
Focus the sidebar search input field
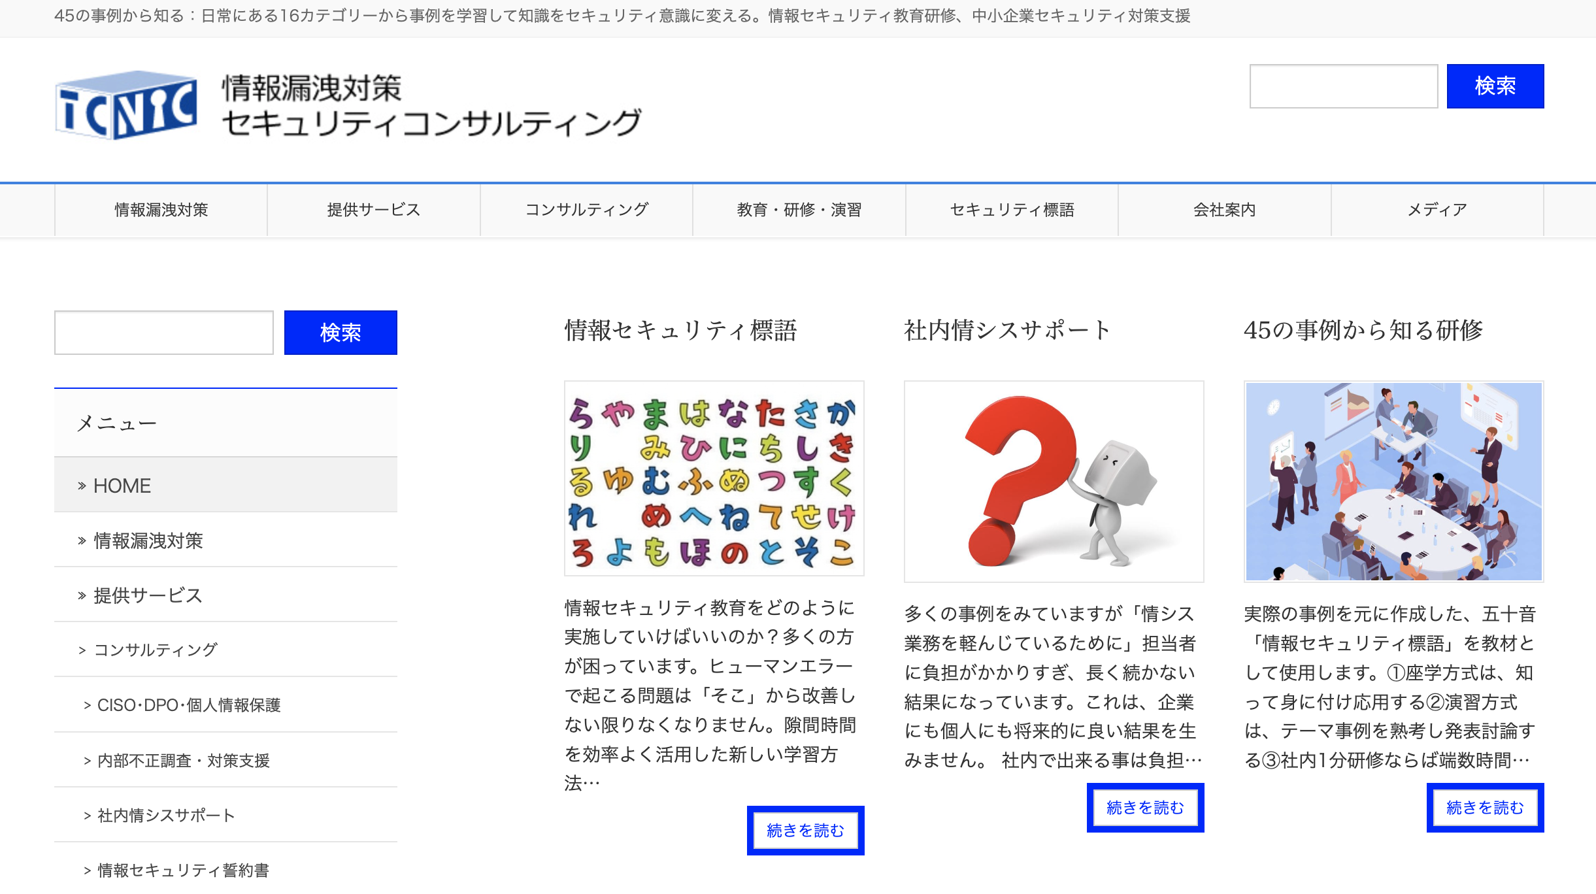coord(164,333)
